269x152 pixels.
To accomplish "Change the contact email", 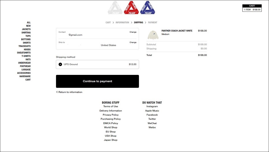I will [x=133, y=32].
